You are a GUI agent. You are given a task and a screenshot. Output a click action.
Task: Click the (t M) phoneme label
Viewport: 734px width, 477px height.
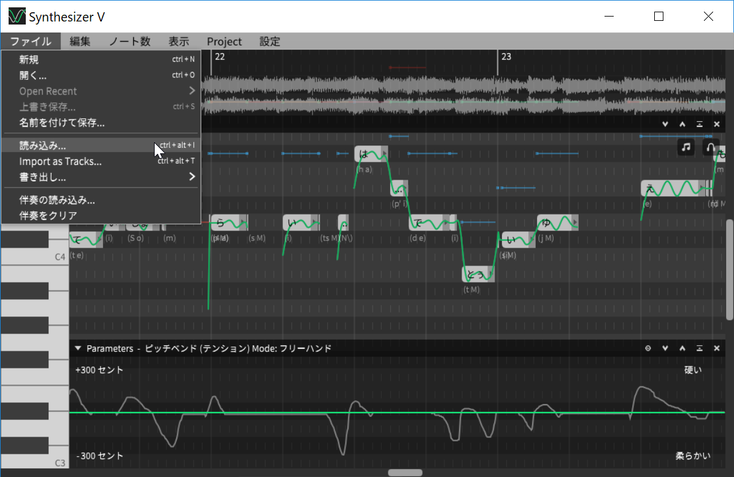point(471,289)
